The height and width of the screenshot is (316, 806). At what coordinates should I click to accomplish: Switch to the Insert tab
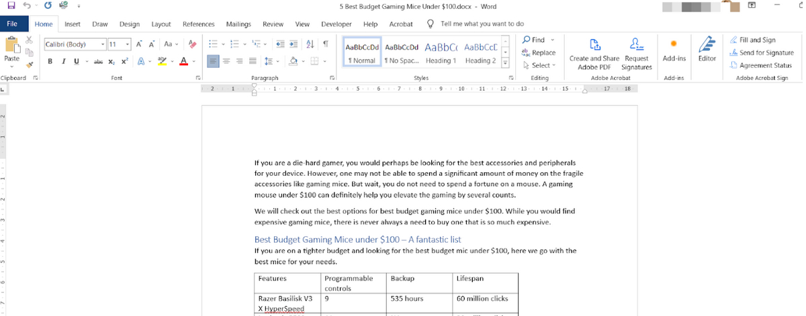tap(72, 24)
